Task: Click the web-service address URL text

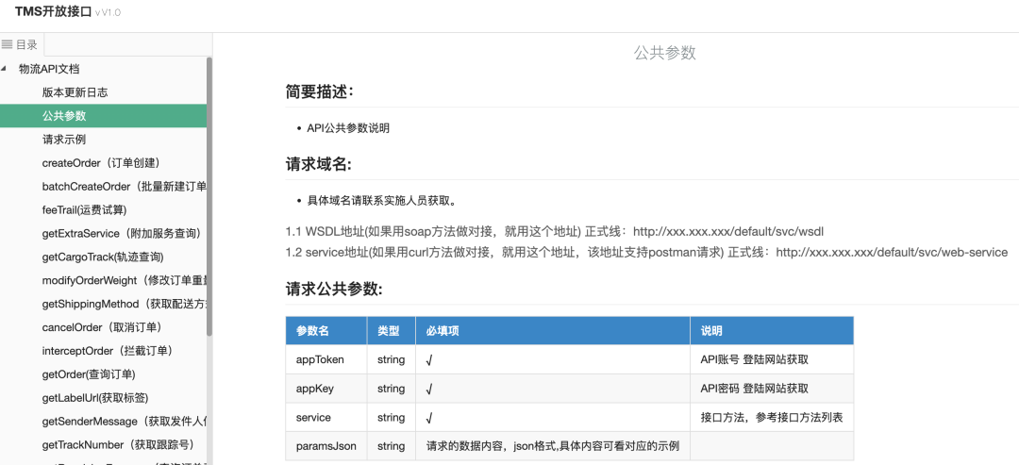Action: tap(892, 252)
